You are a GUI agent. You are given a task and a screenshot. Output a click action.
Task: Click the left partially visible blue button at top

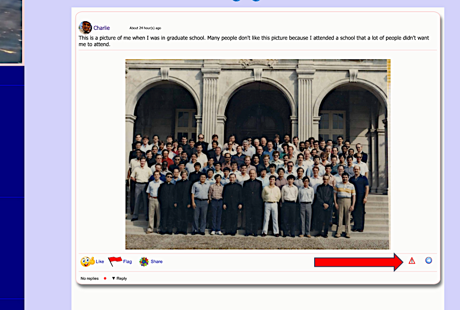(x=236, y=0)
